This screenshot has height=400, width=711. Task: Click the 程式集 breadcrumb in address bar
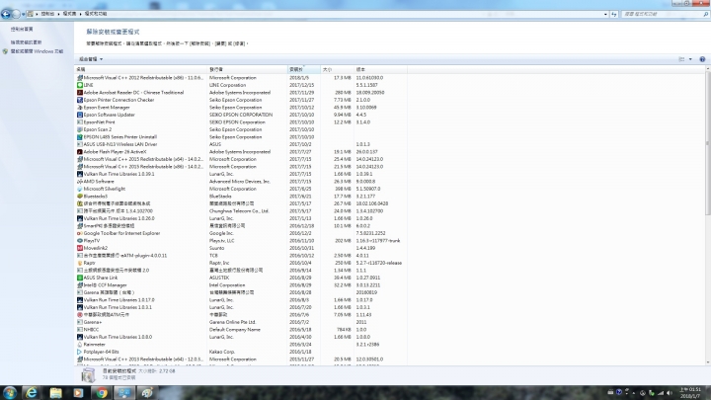[69, 14]
